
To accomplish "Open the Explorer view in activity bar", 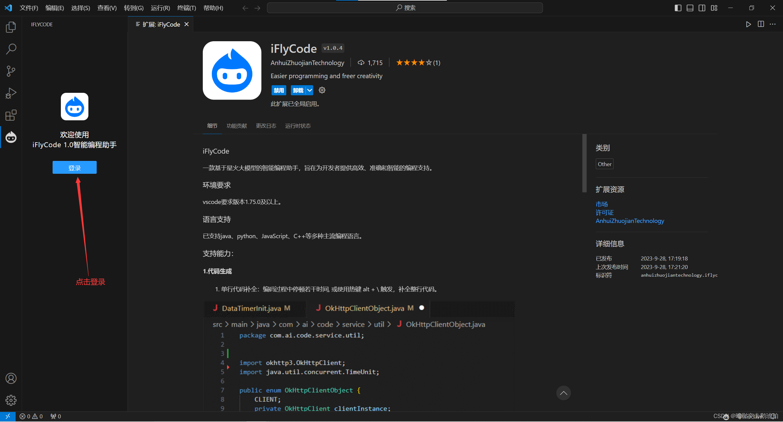I will pyautogui.click(x=11, y=27).
